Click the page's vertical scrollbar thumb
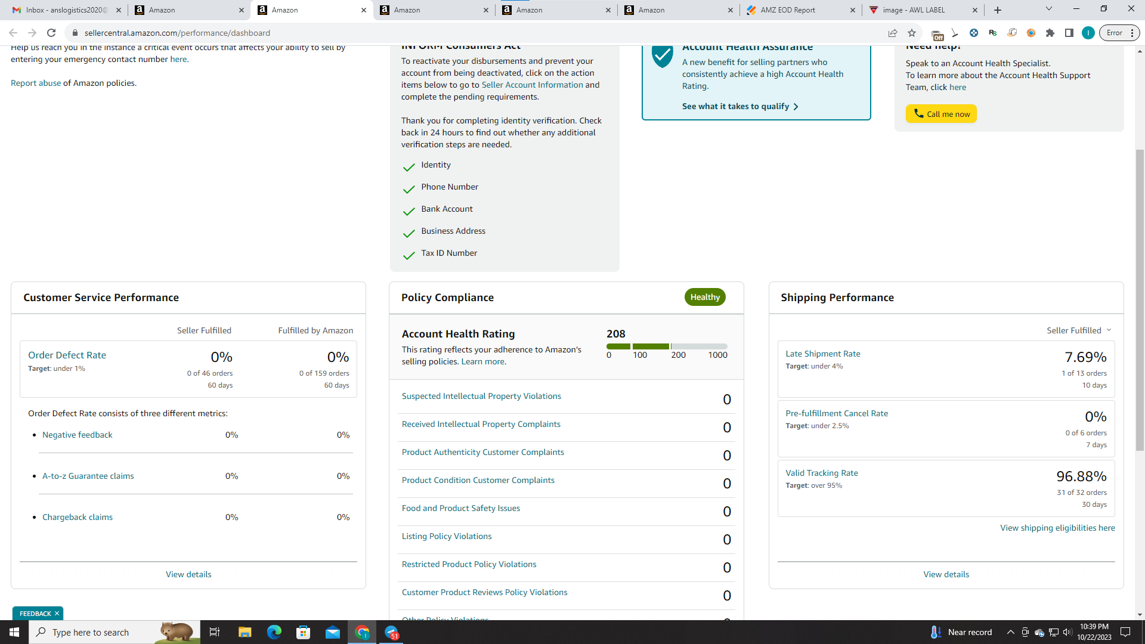Screen dimensions: 1145x644 tap(1140, 300)
